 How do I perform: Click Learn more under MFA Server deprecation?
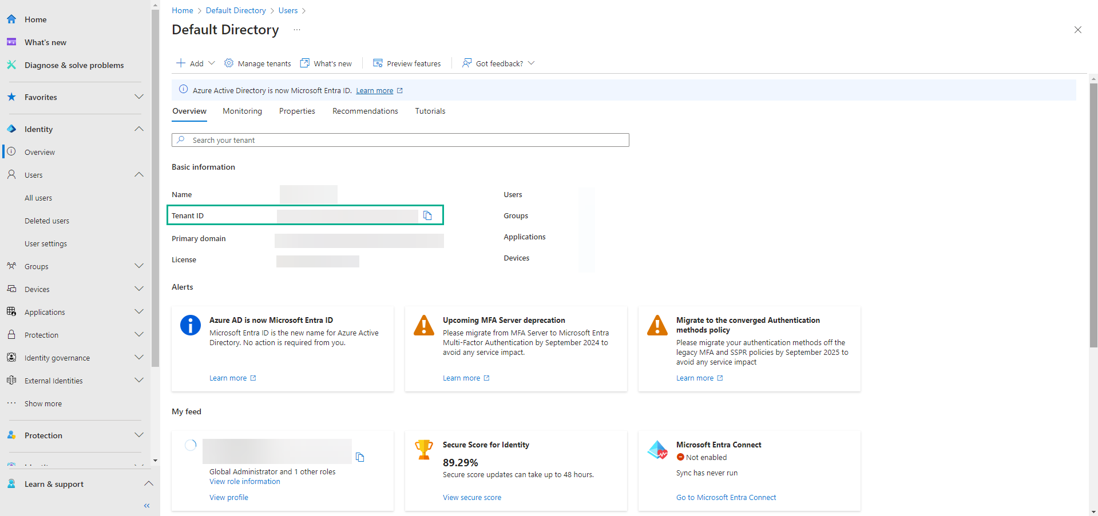tap(462, 378)
